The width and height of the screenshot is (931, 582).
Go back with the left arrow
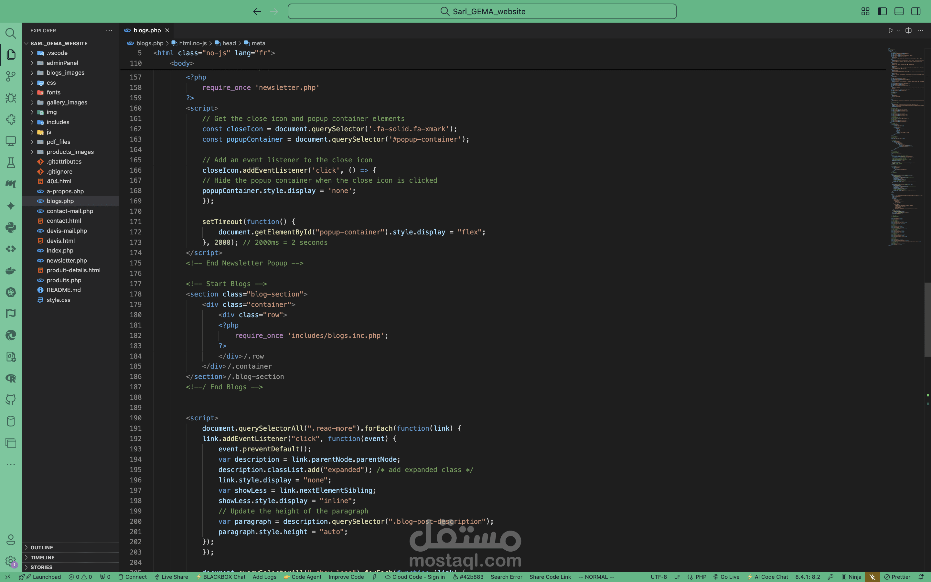257,12
